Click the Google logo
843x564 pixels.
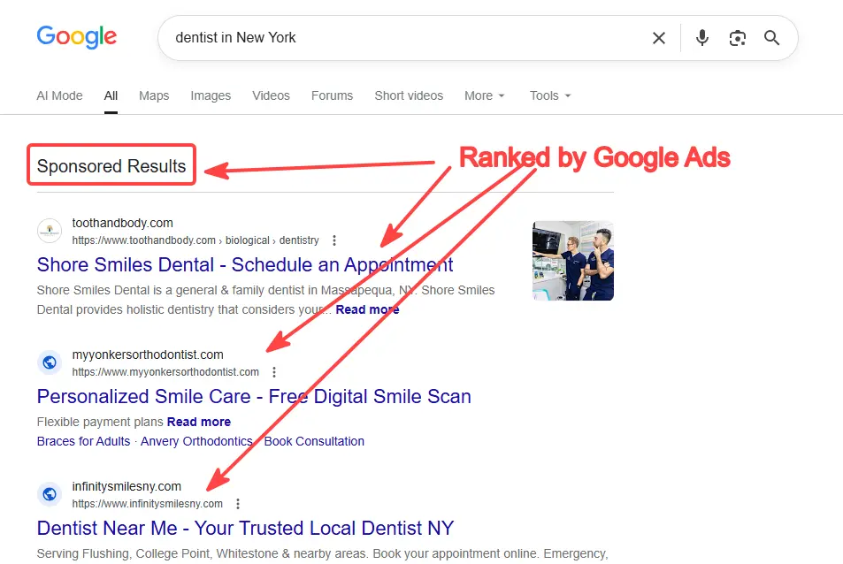(76, 37)
